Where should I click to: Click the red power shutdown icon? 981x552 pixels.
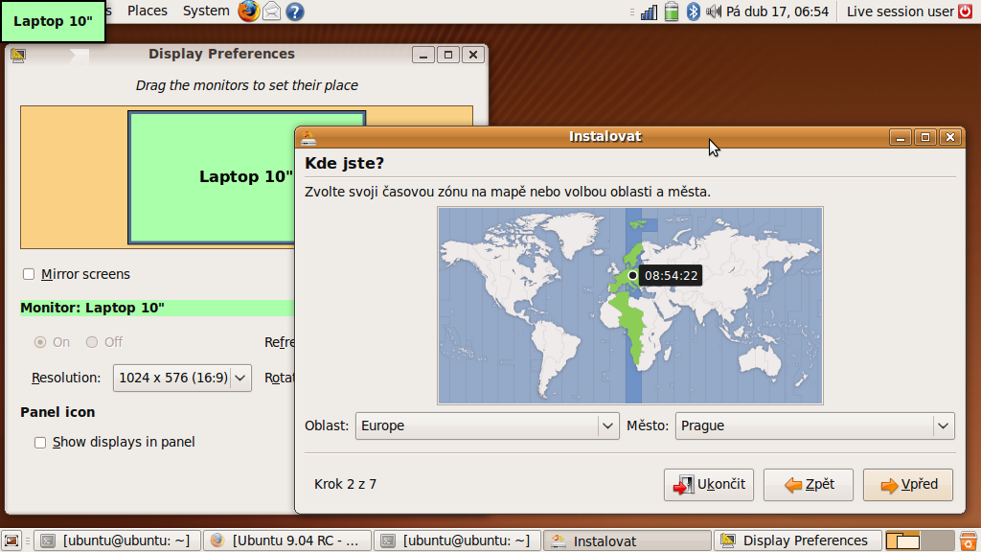pyautogui.click(x=966, y=11)
